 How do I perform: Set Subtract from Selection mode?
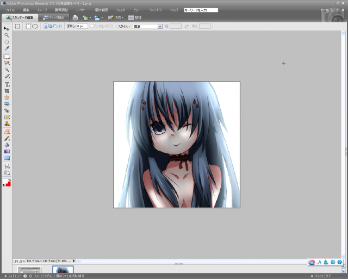point(55,26)
